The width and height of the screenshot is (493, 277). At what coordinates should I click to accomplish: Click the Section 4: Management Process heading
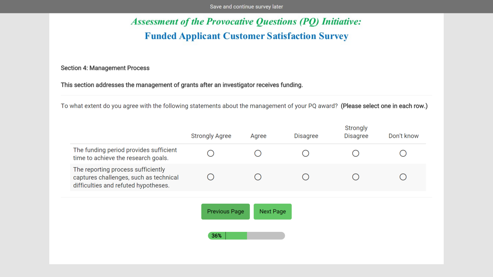[x=105, y=68]
